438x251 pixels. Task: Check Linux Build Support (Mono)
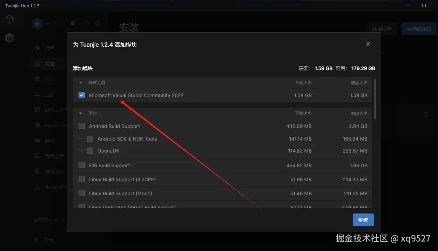[82, 193]
